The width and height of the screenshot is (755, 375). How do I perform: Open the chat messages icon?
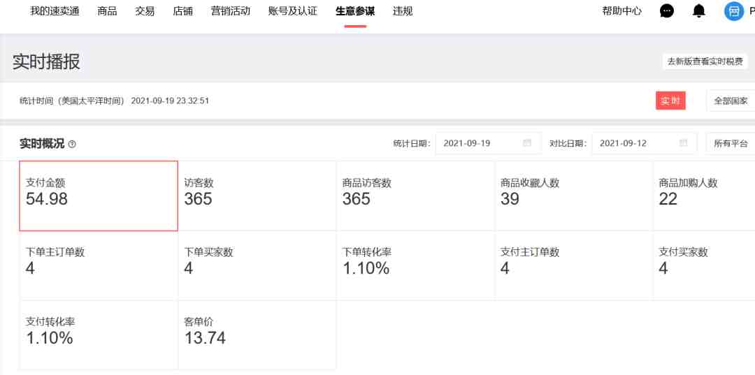click(x=666, y=11)
